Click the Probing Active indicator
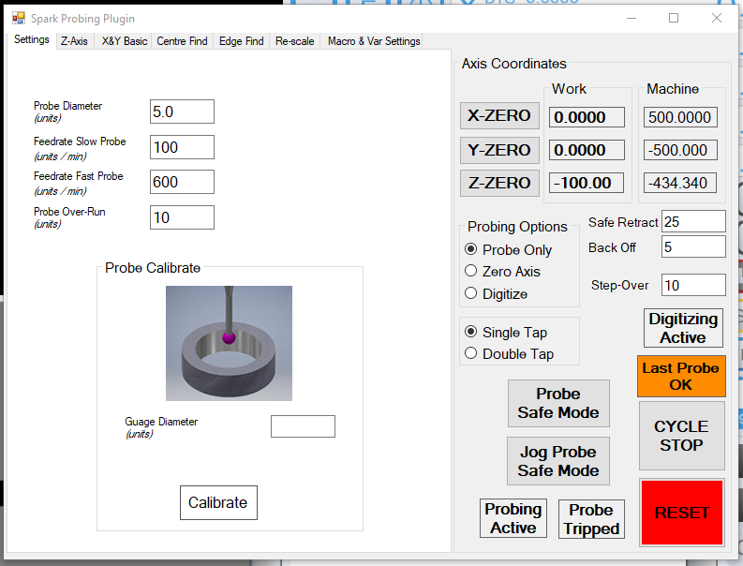743x566 pixels. [x=513, y=518]
